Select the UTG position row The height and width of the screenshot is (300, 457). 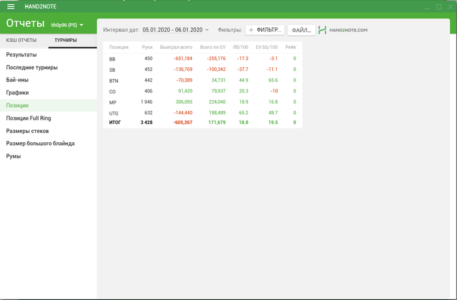tap(202, 113)
